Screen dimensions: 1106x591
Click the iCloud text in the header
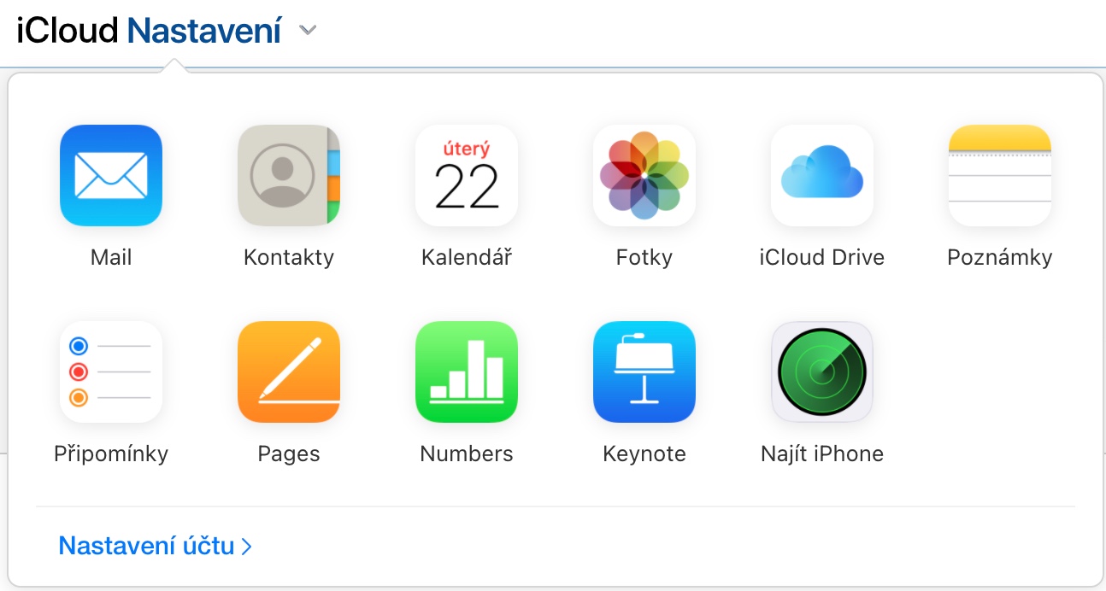(68, 32)
